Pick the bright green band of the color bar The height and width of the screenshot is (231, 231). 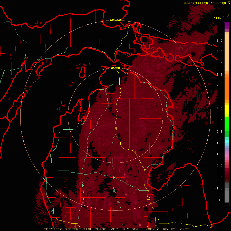click(x=227, y=124)
